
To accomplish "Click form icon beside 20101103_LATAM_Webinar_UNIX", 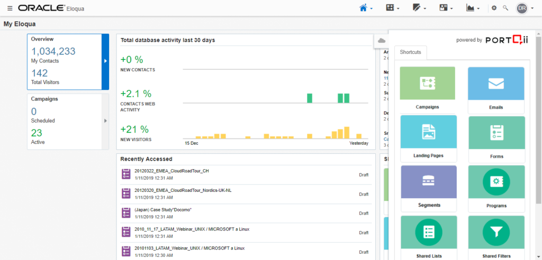I will [126, 252].
